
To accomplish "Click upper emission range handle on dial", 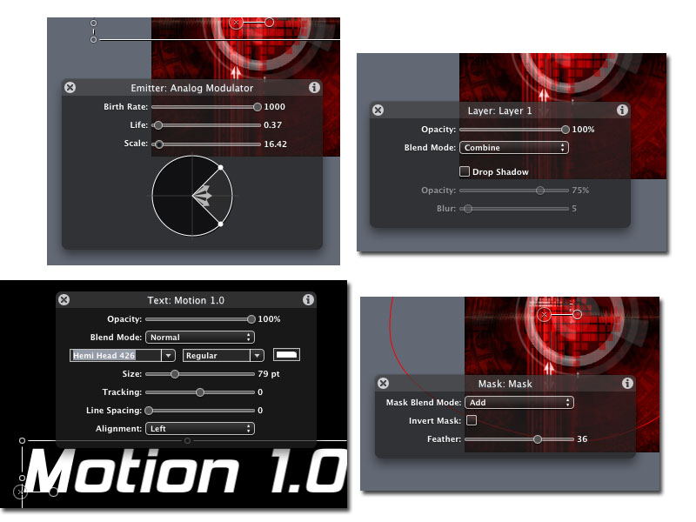I will click(x=221, y=167).
